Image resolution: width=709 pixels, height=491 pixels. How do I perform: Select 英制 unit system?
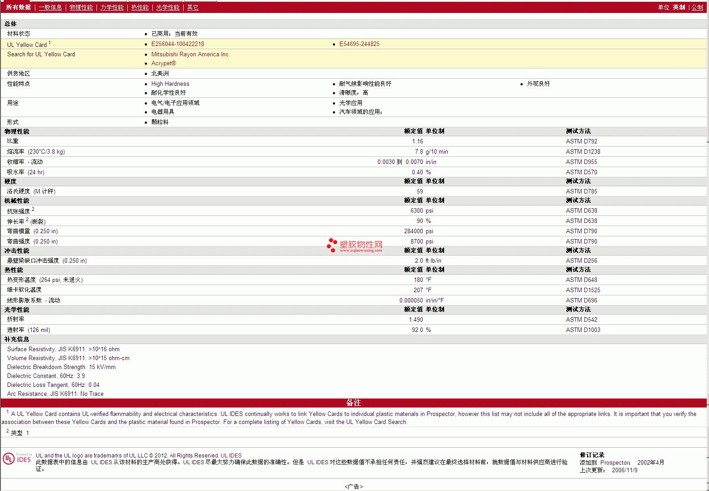pos(679,8)
